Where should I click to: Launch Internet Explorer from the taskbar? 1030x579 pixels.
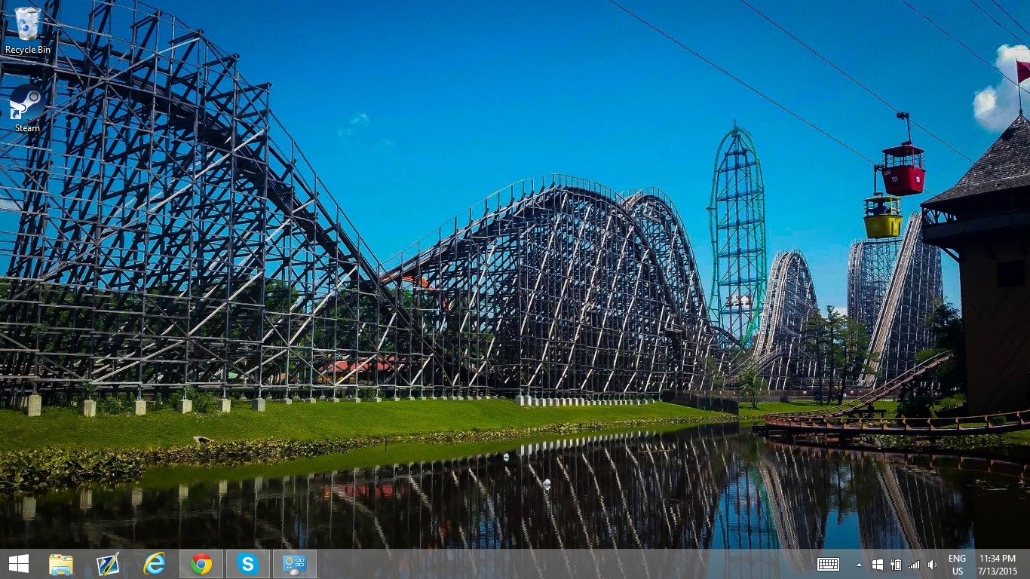click(x=155, y=564)
